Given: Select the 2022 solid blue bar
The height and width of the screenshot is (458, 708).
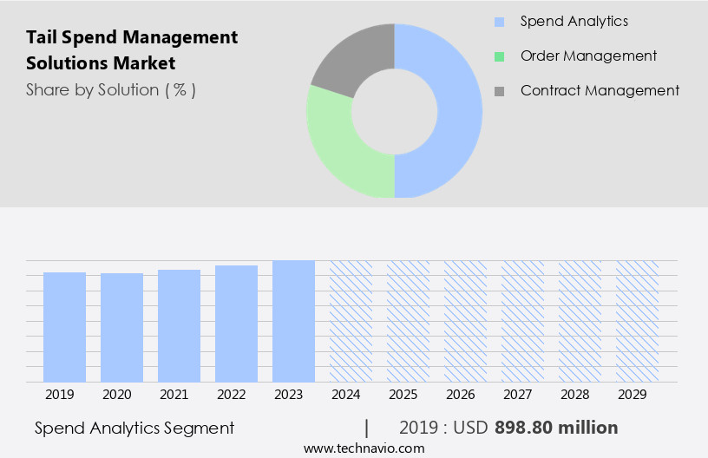Looking at the screenshot, I should click(236, 324).
